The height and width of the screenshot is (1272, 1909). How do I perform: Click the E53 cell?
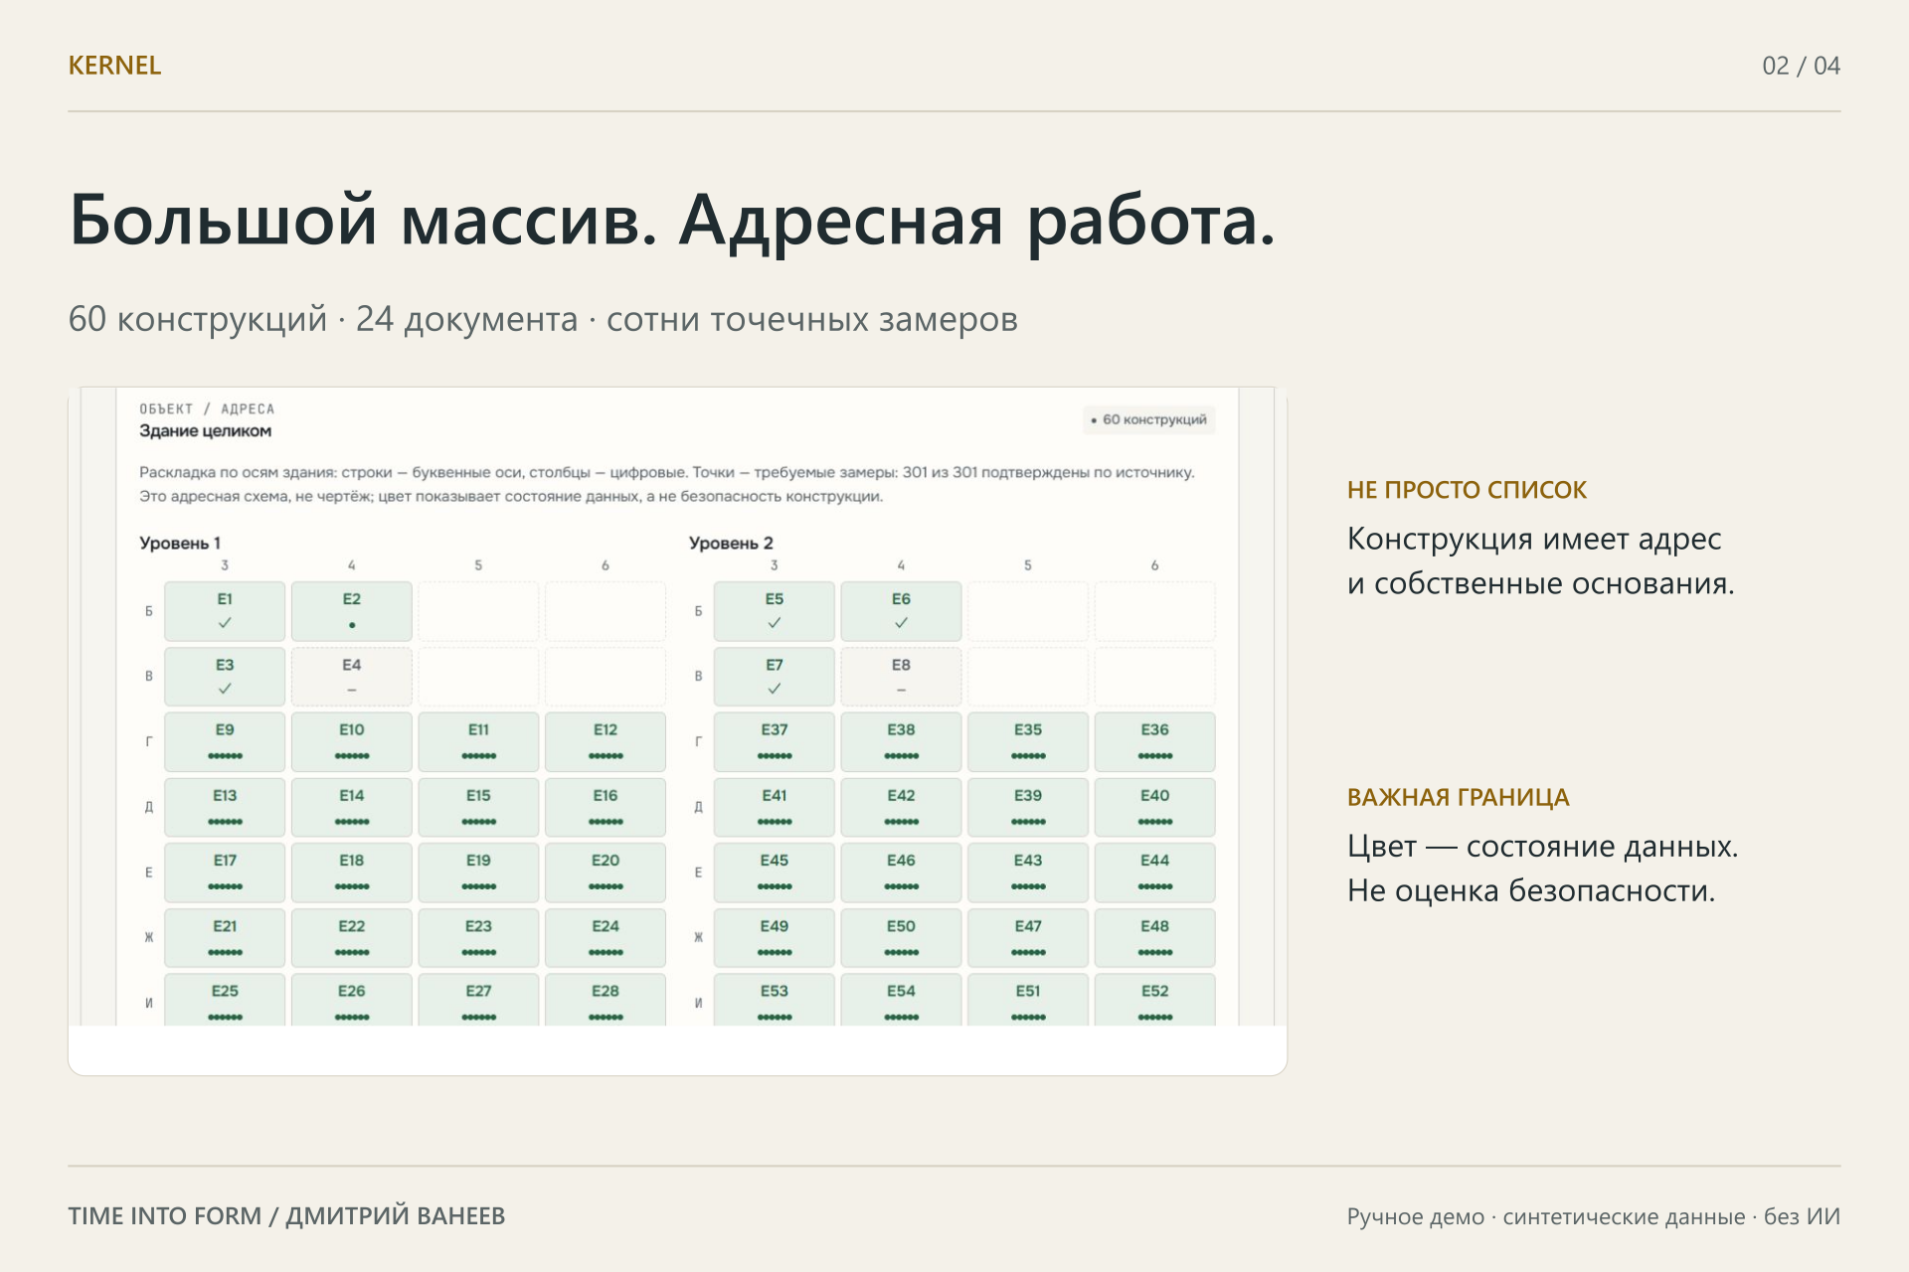coord(775,1000)
